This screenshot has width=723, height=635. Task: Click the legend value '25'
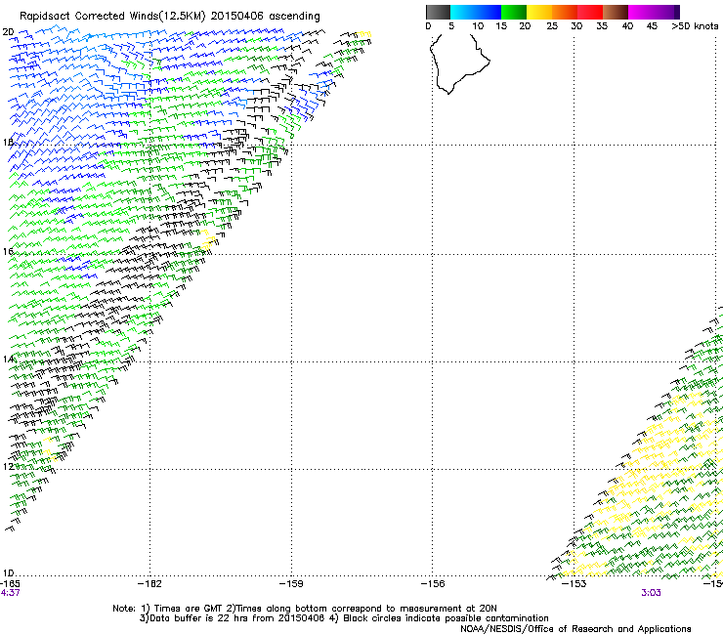pyautogui.click(x=552, y=26)
